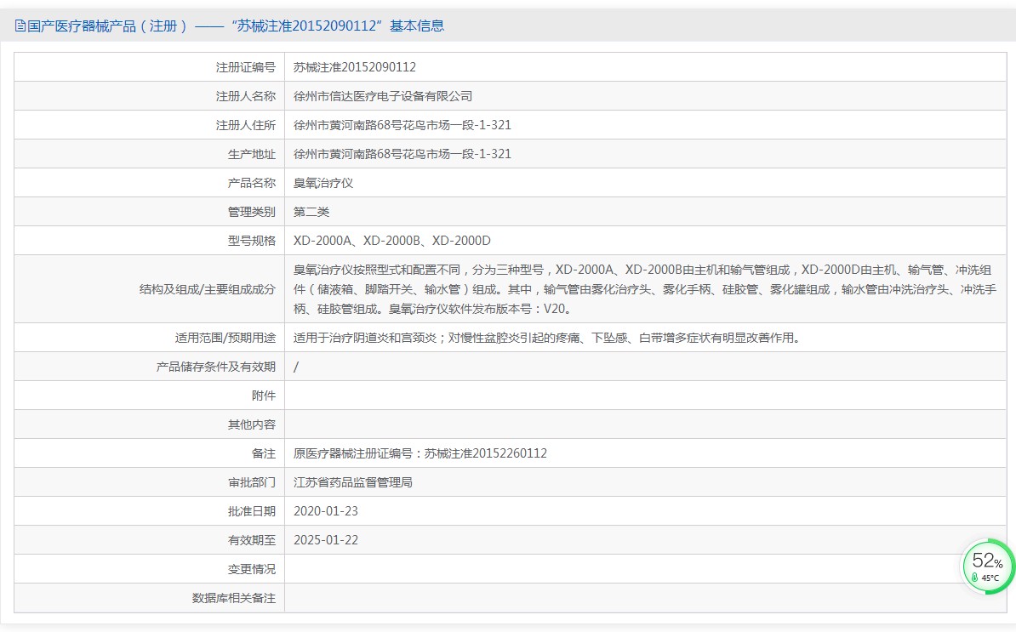Click the 数据库相关备注 label cell
Viewport: 1016px width, 632px height.
[150, 598]
